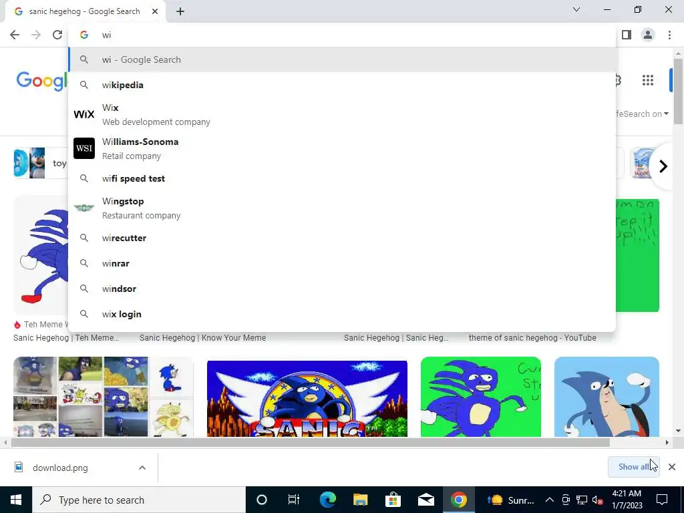The width and height of the screenshot is (684, 513).
Task: Choose the Wix web development company suggestion
Action: (x=342, y=115)
